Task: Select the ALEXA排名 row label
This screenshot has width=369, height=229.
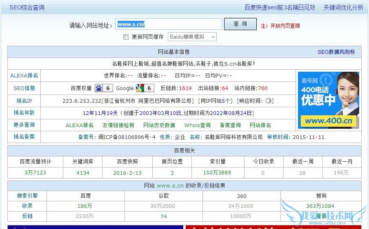Action: (24, 75)
